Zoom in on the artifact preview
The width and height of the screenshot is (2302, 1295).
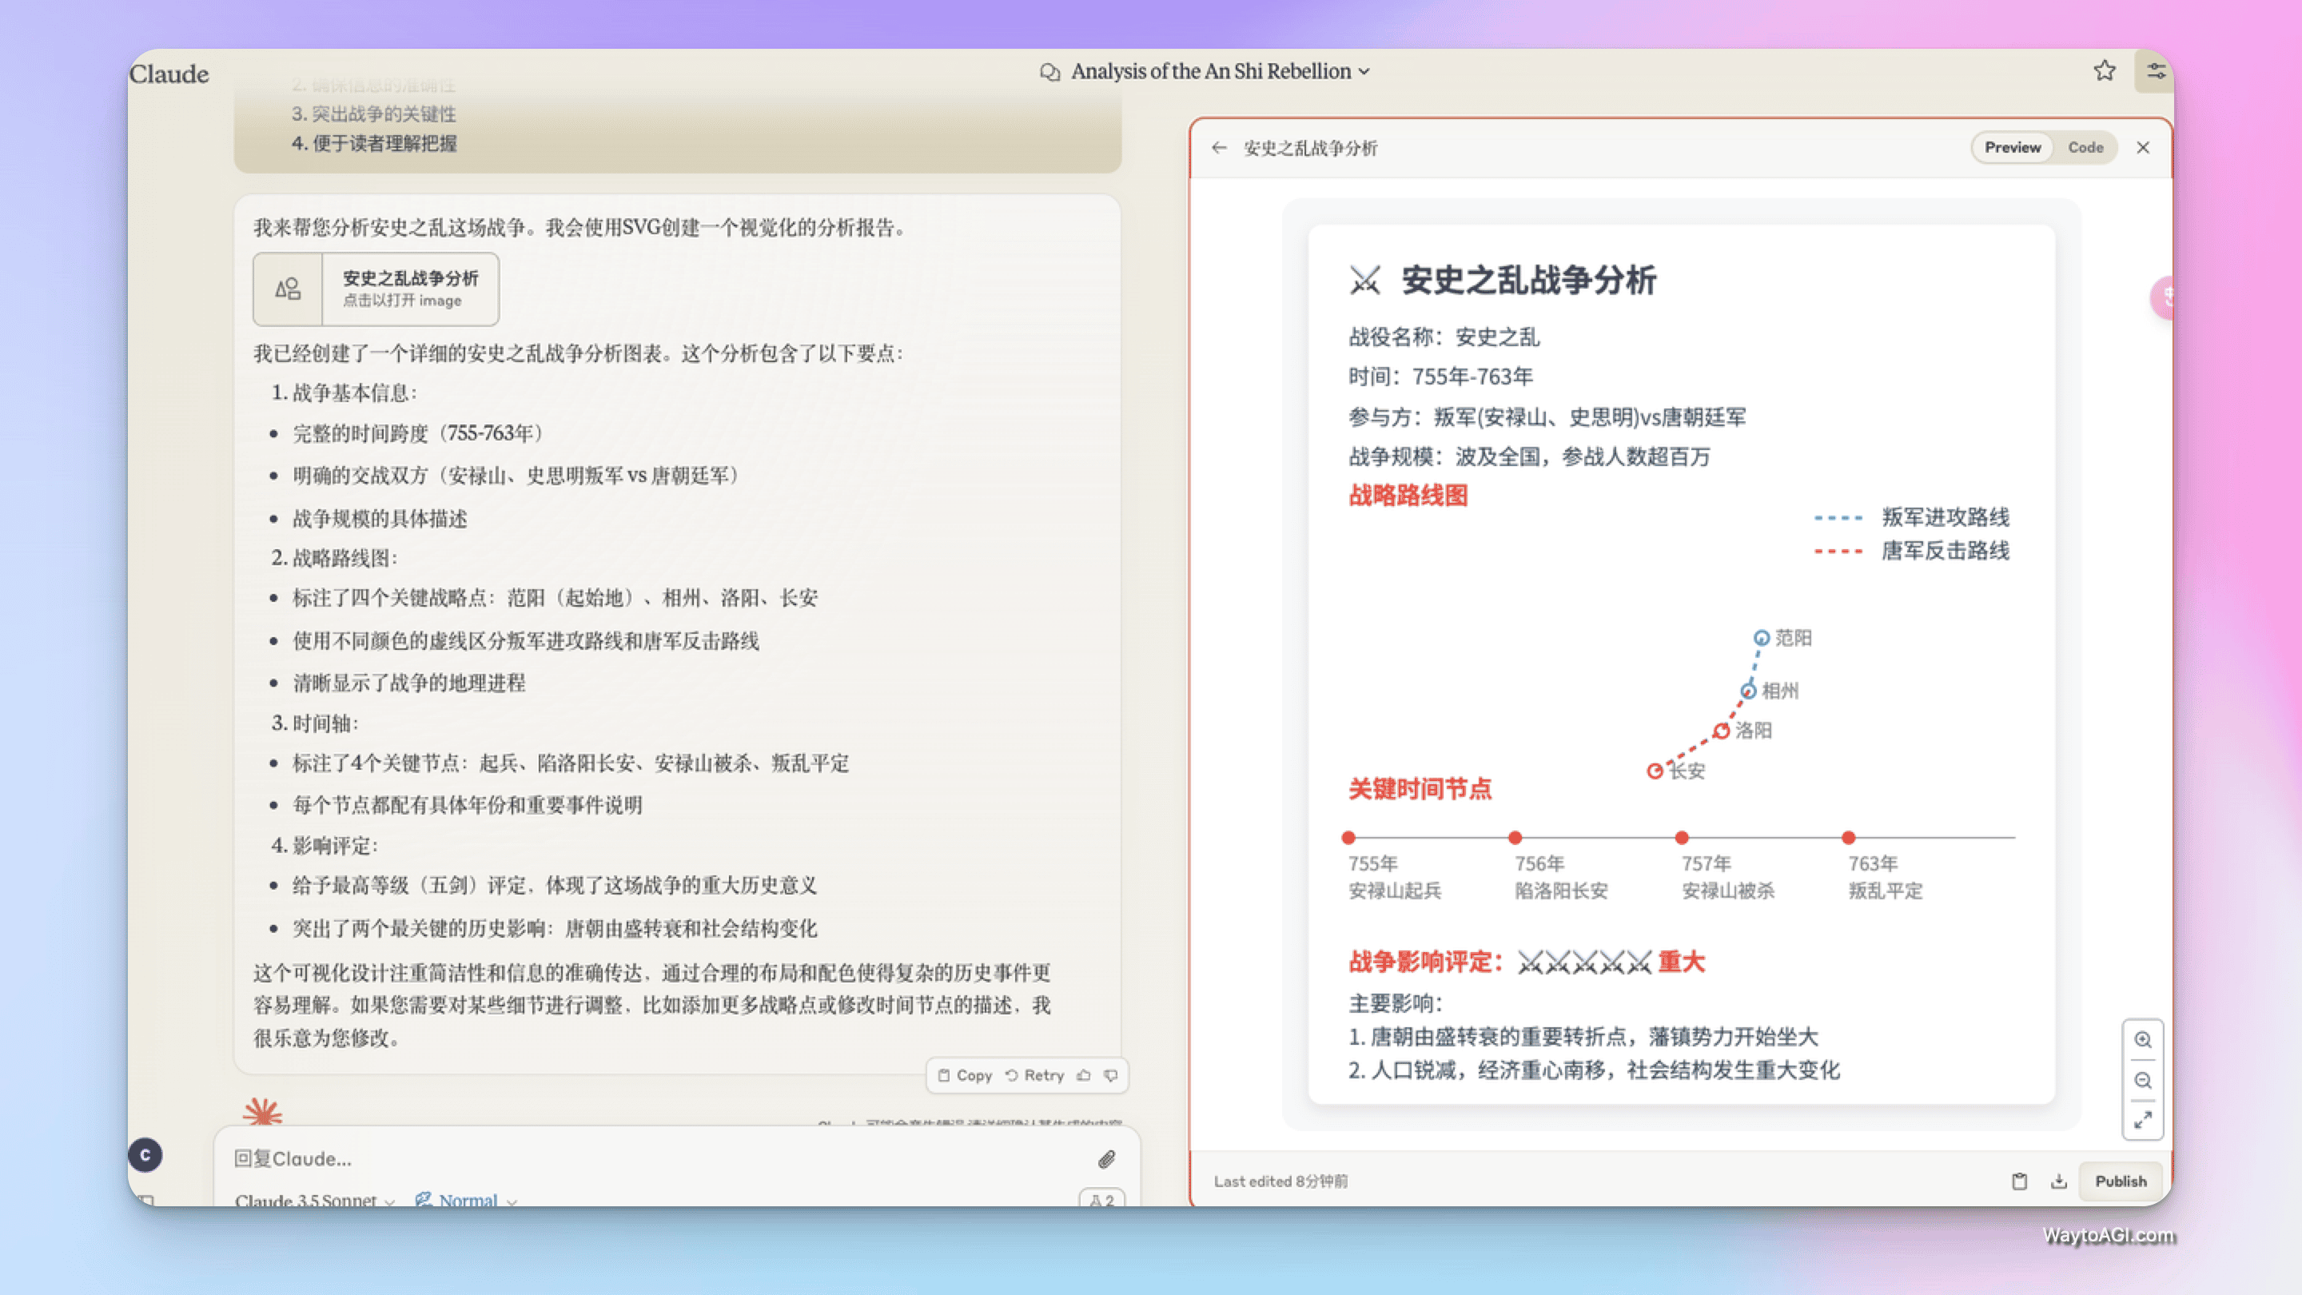tap(2142, 1039)
